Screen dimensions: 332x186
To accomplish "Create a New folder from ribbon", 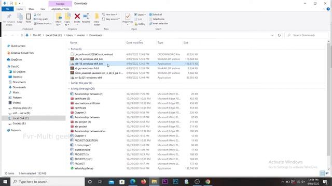I will (x=97, y=20).
